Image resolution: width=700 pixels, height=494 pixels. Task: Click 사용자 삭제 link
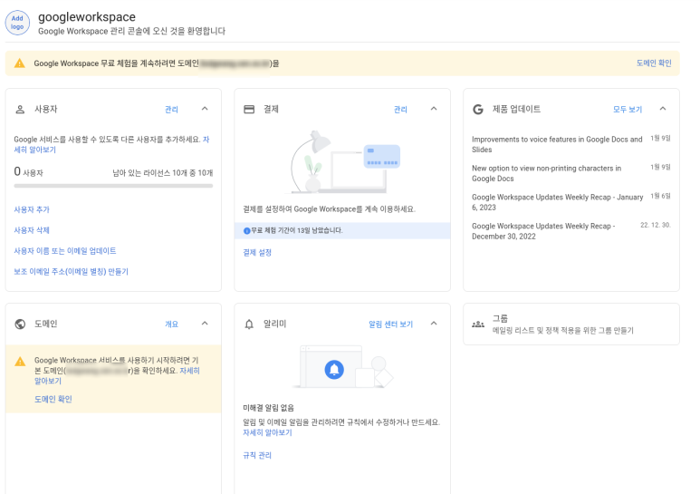[x=32, y=230]
